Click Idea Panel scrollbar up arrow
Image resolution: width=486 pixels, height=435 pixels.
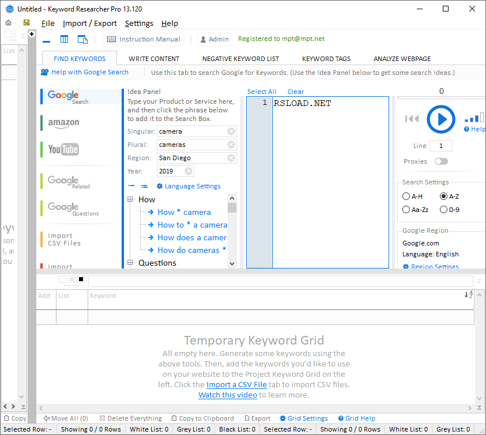(x=232, y=198)
